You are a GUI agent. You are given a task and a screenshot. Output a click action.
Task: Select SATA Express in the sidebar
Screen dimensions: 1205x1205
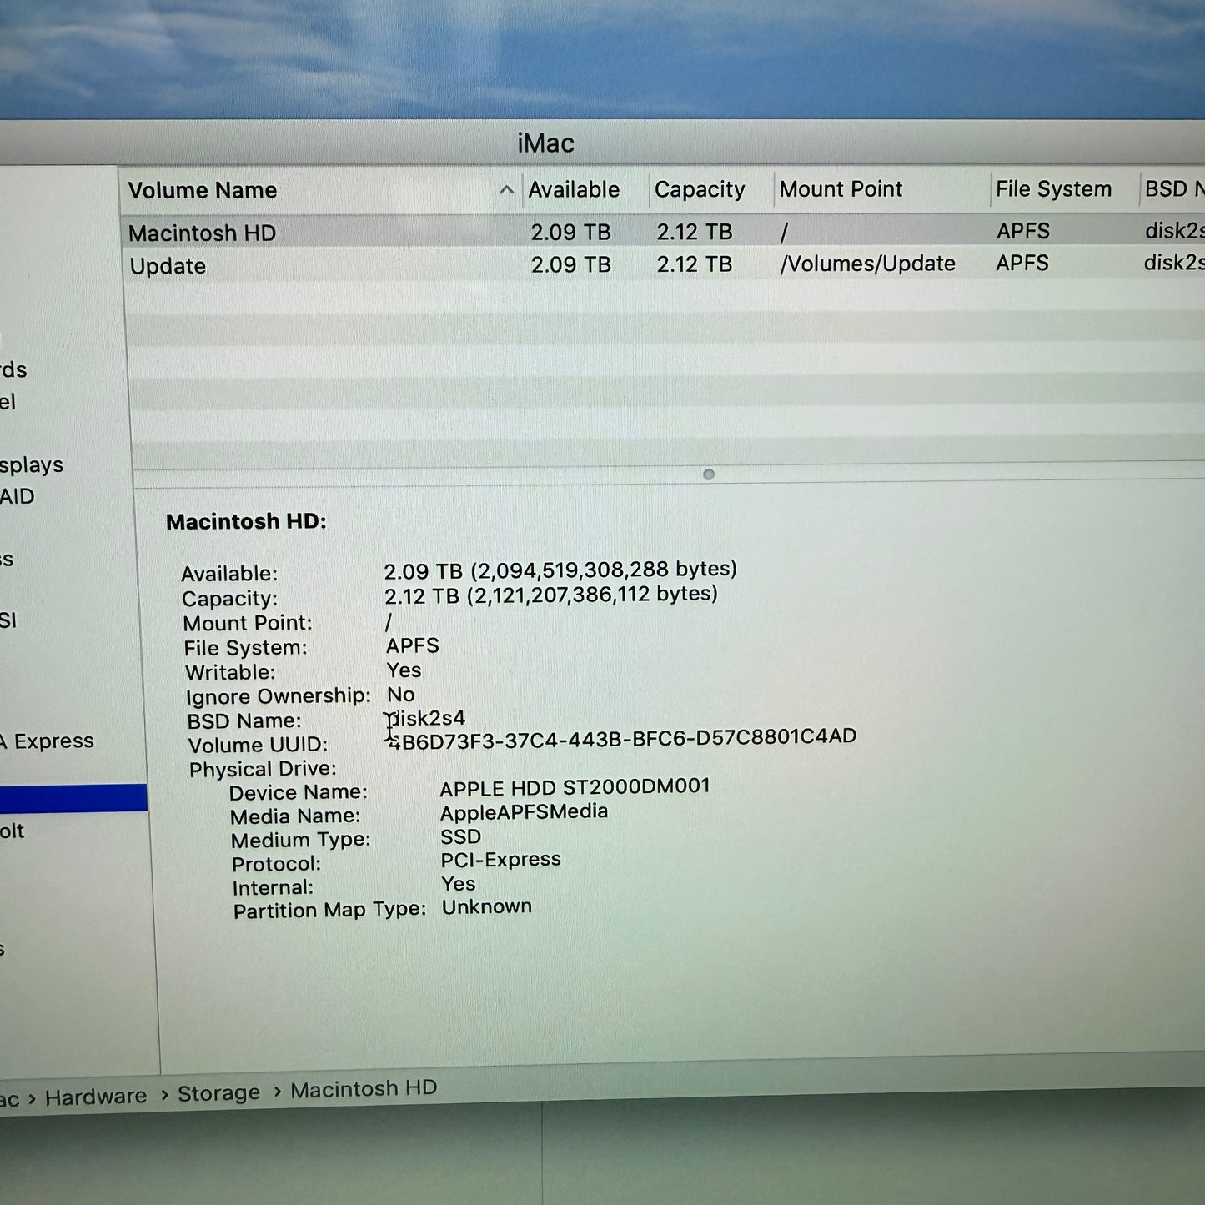tap(48, 741)
